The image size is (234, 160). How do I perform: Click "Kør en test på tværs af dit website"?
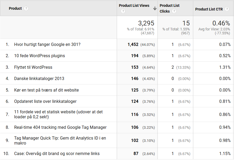47,90
